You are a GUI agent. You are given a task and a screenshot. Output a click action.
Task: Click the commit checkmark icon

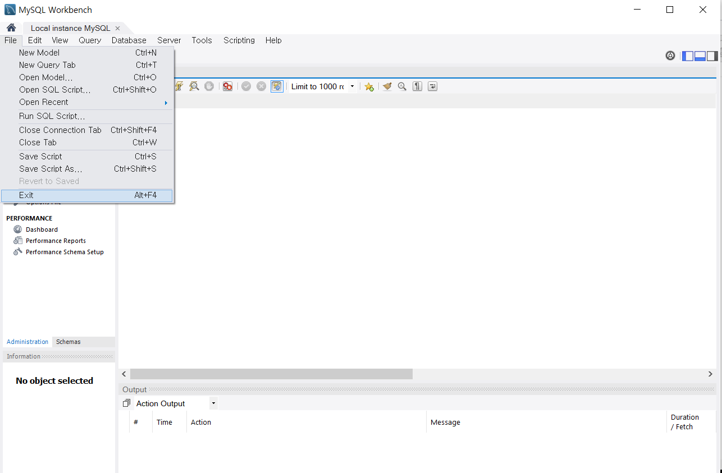[246, 86]
